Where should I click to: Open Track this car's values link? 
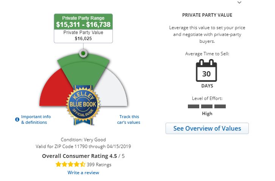(x=129, y=119)
